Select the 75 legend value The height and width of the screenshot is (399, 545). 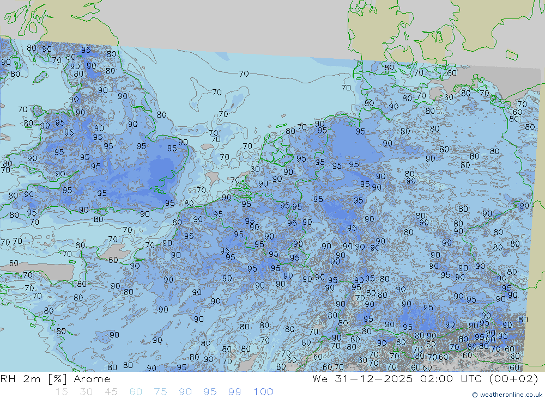click(x=160, y=392)
